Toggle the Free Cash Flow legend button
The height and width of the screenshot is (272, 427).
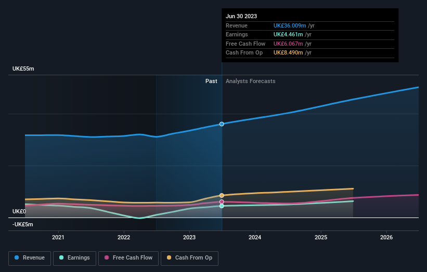128,258
